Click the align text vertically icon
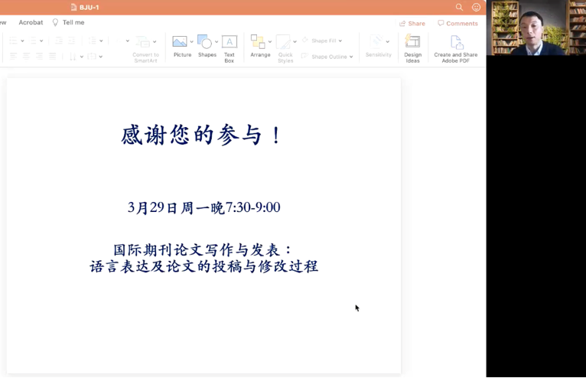The image size is (586, 378). click(x=92, y=56)
